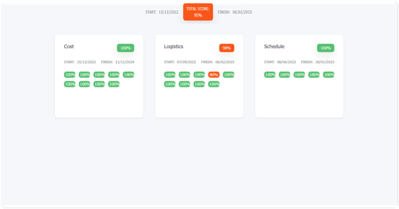Click the last 100% badge in Cost's top row
Image resolution: width=399 pixels, height=209 pixels.
(x=128, y=75)
